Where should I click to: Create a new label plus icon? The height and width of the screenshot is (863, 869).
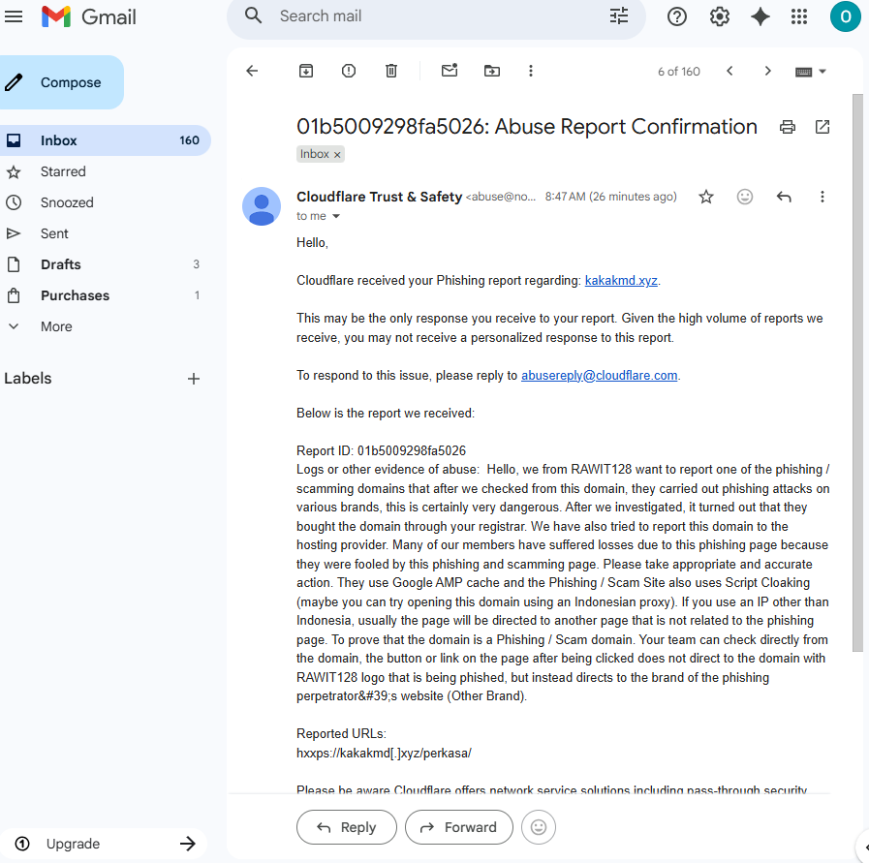[x=194, y=379]
